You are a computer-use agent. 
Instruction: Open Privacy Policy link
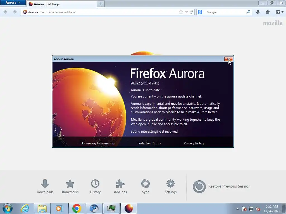click(194, 143)
